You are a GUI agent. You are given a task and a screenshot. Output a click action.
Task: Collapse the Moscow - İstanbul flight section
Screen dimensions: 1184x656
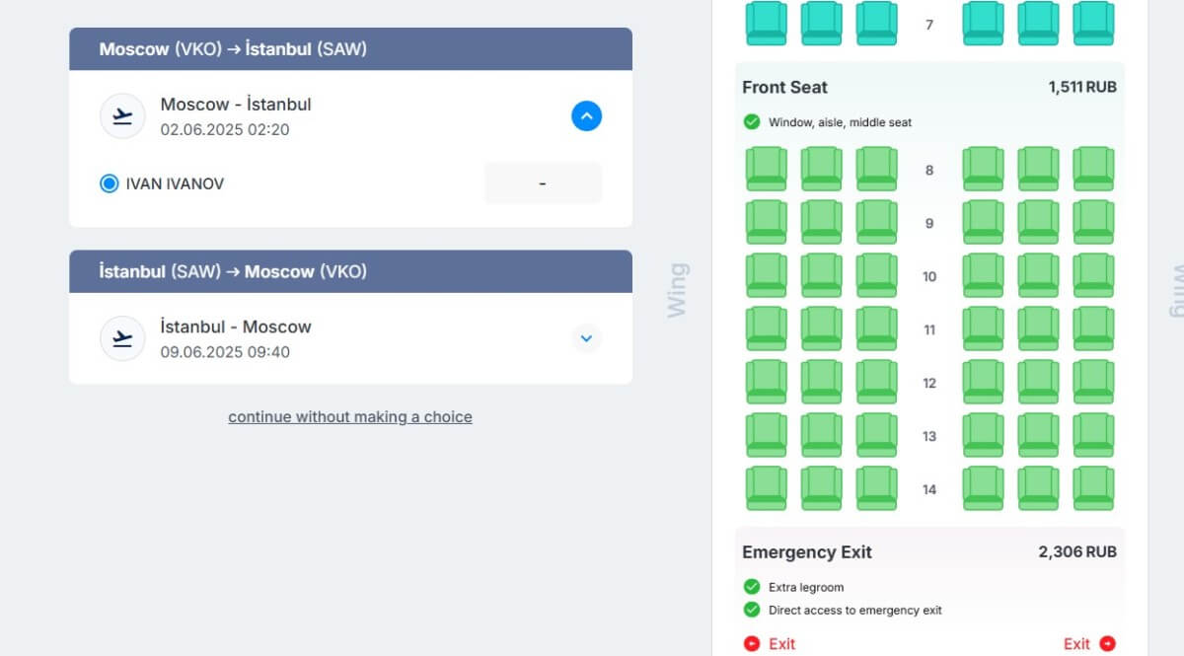click(x=586, y=116)
